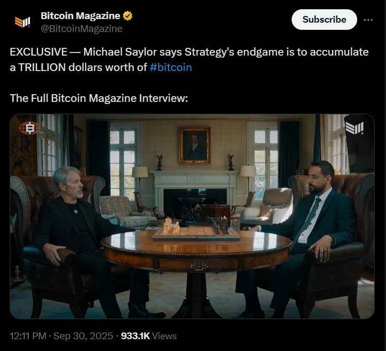Click the gray-haired man seated on left
This screenshot has height=351, width=386.
77,216
